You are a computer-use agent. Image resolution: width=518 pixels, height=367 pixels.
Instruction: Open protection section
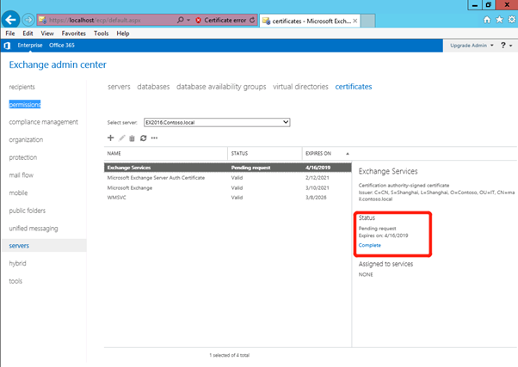23,157
